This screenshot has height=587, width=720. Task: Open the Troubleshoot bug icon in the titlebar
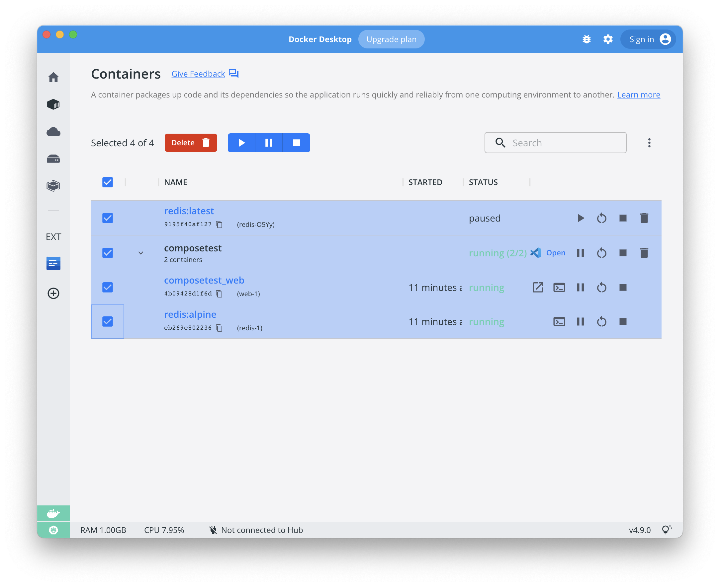pyautogui.click(x=587, y=39)
